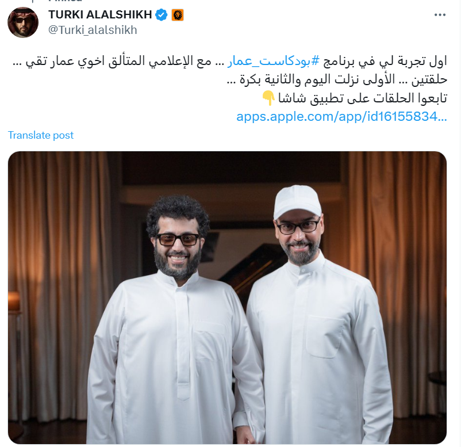This screenshot has height=447, width=465.
Task: Open the apps.apple.com app link
Action: (341, 116)
